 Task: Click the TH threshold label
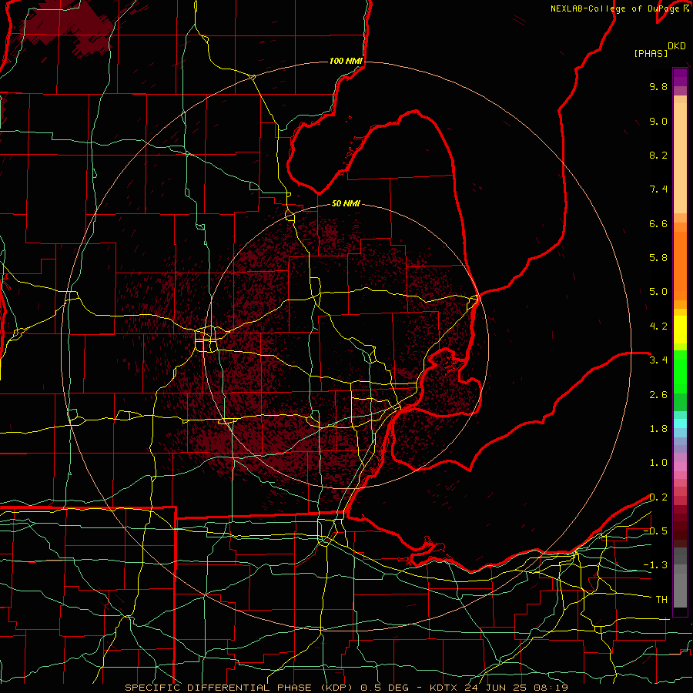pos(661,600)
